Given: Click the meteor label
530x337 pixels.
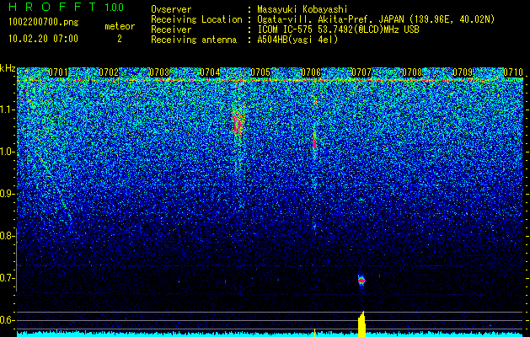Looking at the screenshot, I should click(120, 26).
